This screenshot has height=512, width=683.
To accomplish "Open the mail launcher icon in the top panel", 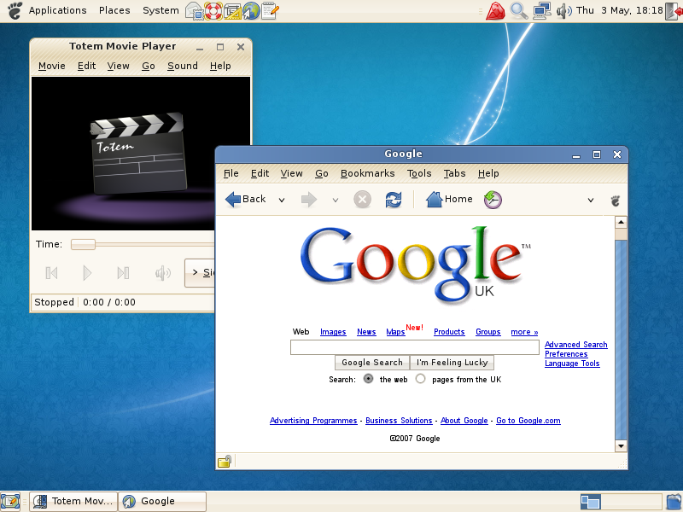I will click(x=195, y=11).
